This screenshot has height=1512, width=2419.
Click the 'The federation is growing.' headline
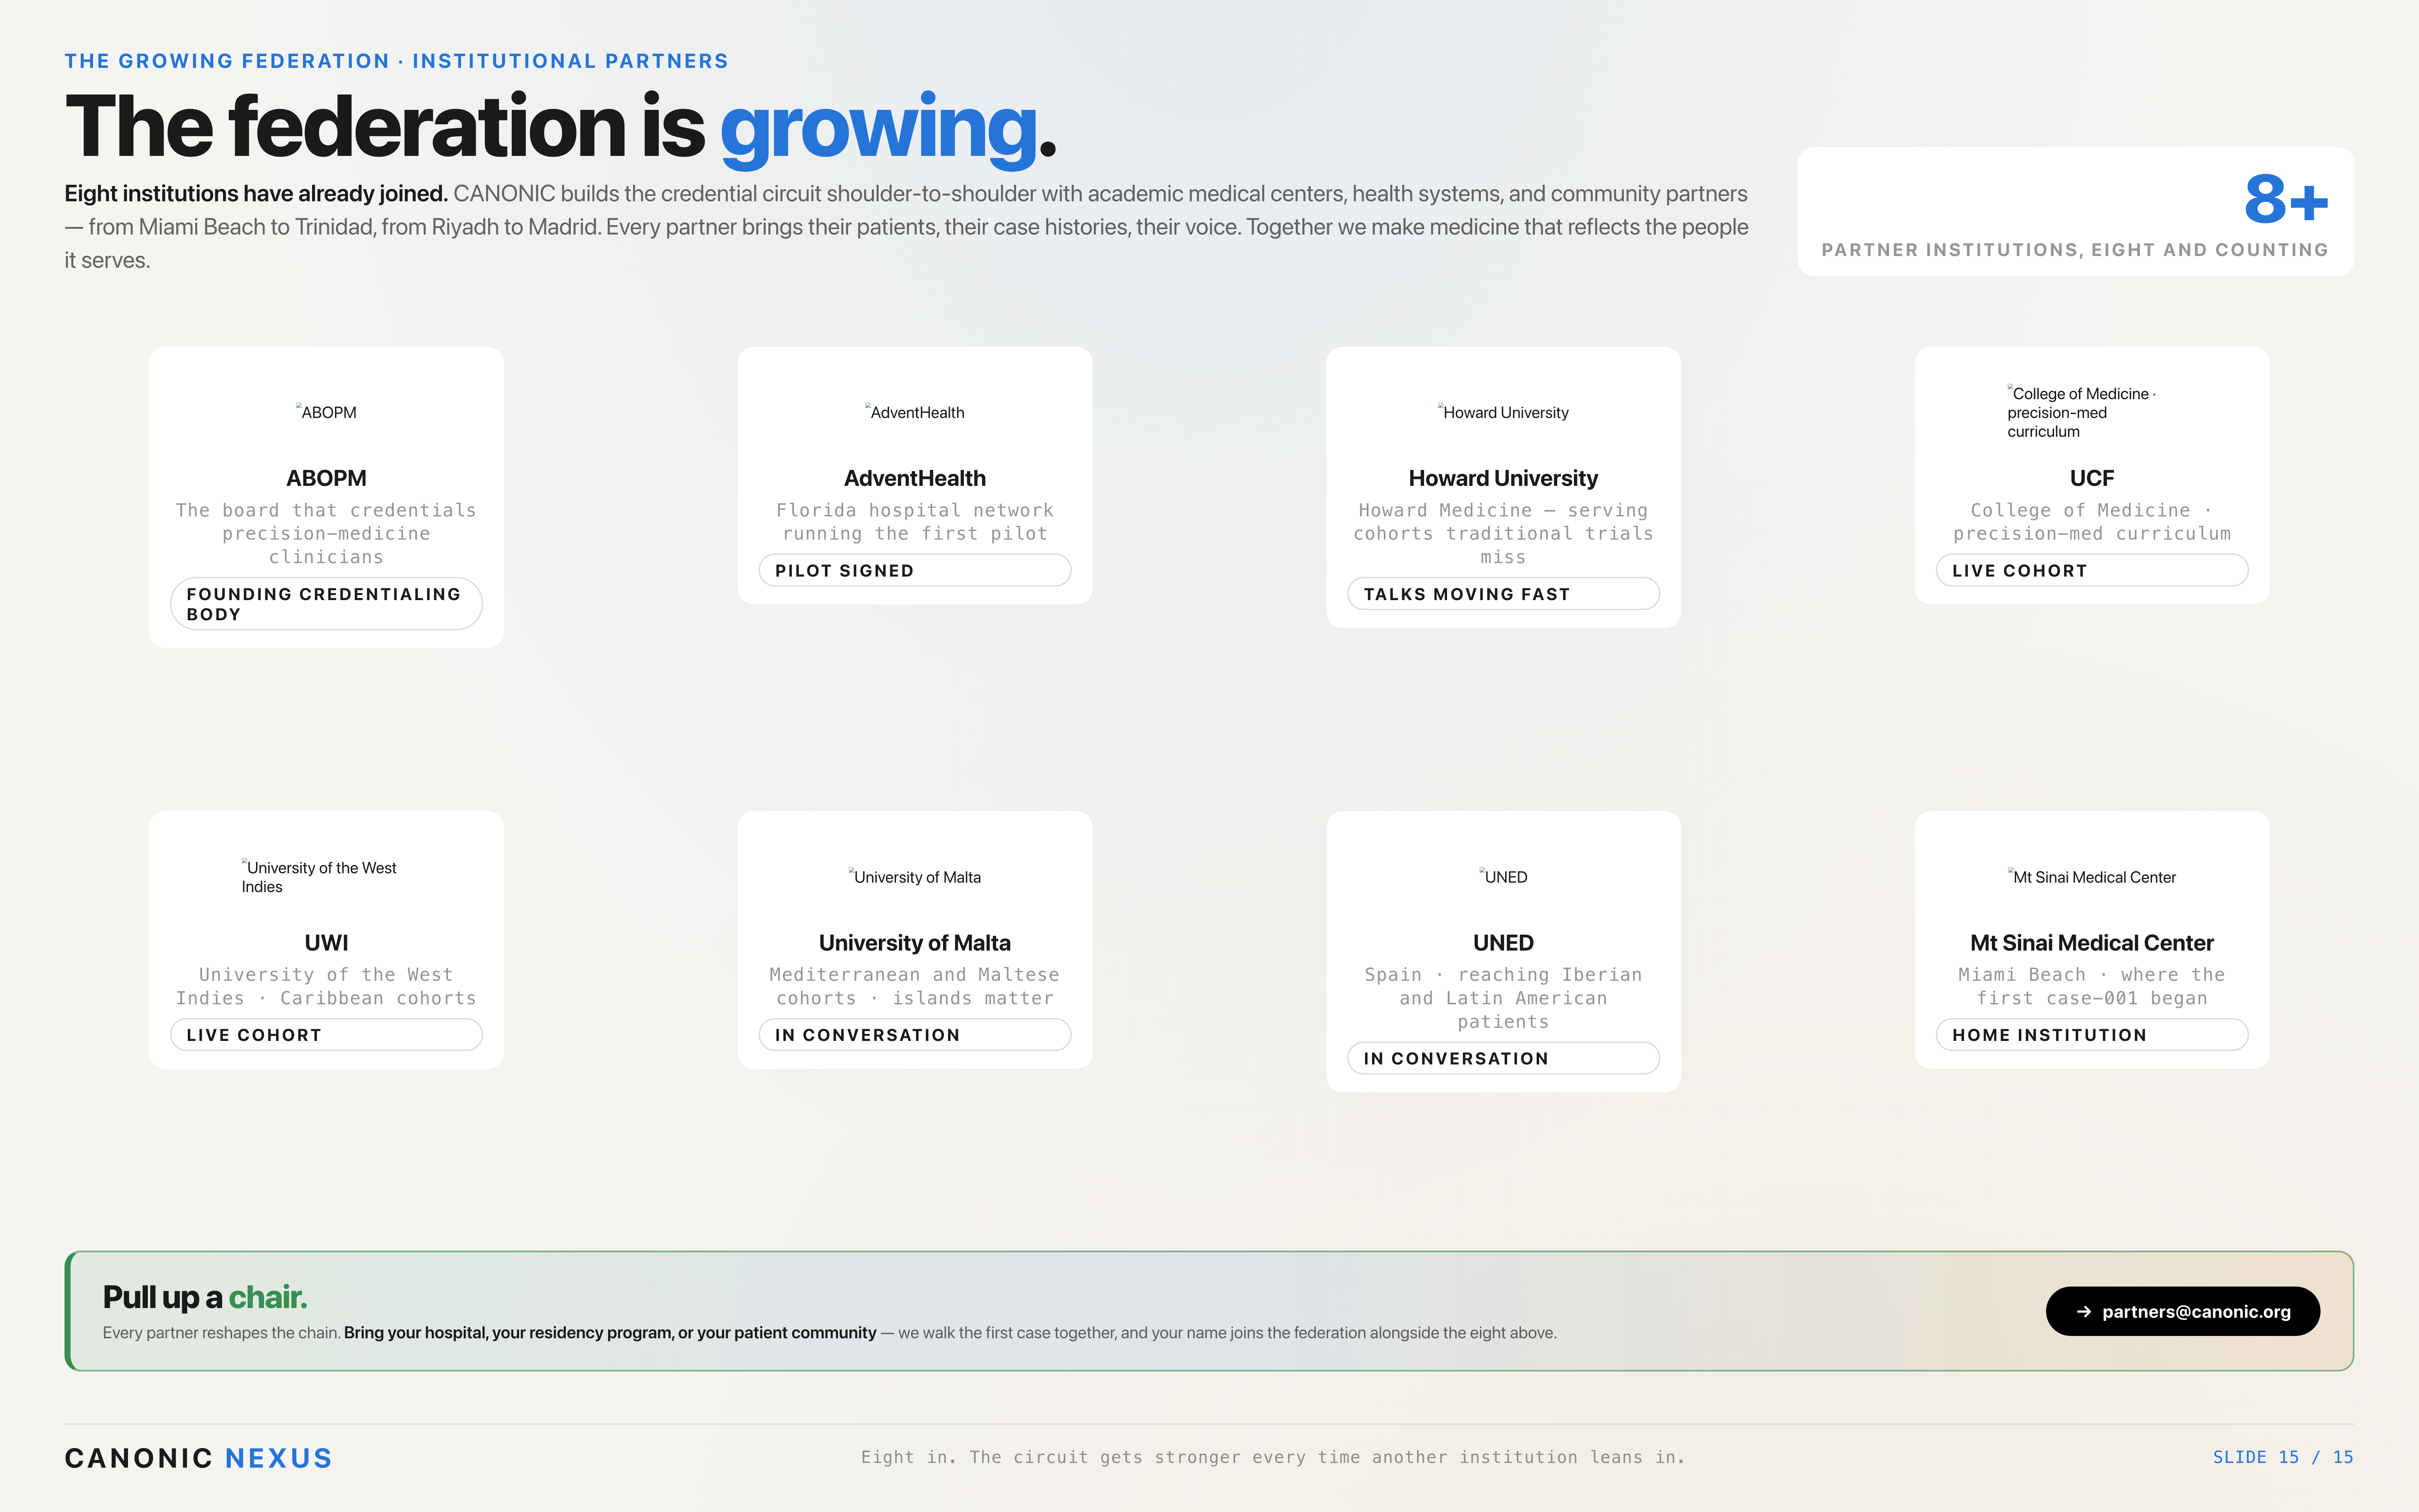(561, 127)
